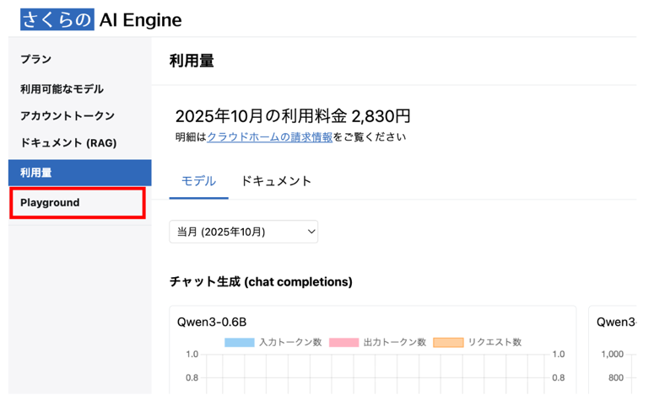Toggle the pink 出力トークン数 legend swatch
The height and width of the screenshot is (411, 654).
(x=344, y=343)
